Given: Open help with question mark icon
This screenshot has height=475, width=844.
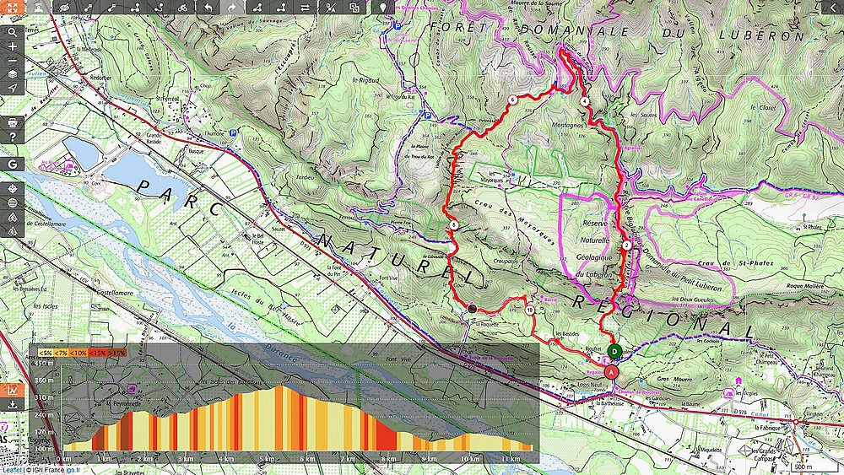Looking at the screenshot, I should tap(12, 137).
